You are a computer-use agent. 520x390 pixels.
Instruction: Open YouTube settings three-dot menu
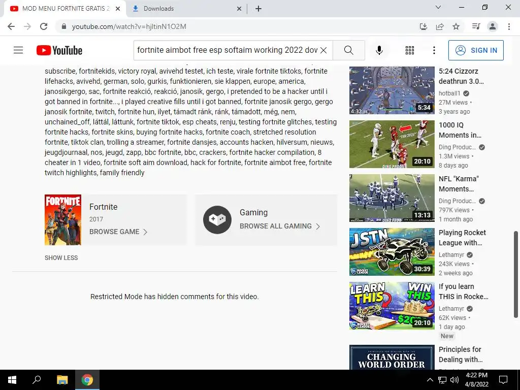tap(434, 50)
